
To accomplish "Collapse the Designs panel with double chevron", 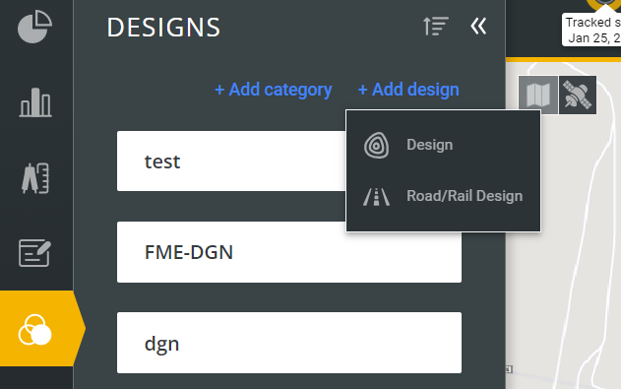I will pyautogui.click(x=478, y=27).
